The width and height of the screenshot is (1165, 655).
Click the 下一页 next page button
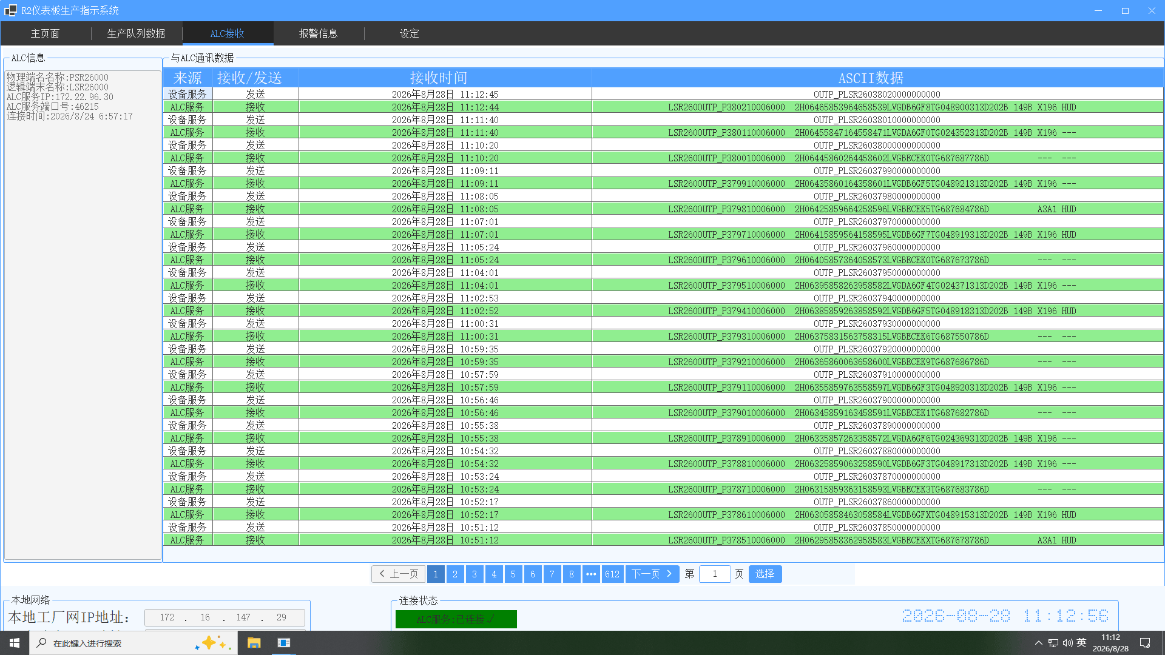click(x=652, y=574)
